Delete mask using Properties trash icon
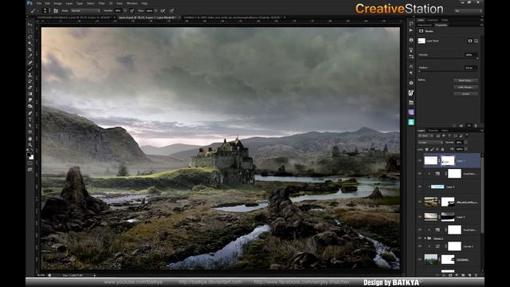The image size is (510, 287). (476, 126)
